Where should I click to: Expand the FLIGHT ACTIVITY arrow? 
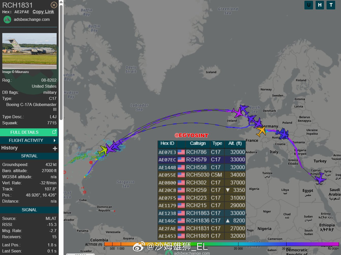pyautogui.click(x=55, y=140)
